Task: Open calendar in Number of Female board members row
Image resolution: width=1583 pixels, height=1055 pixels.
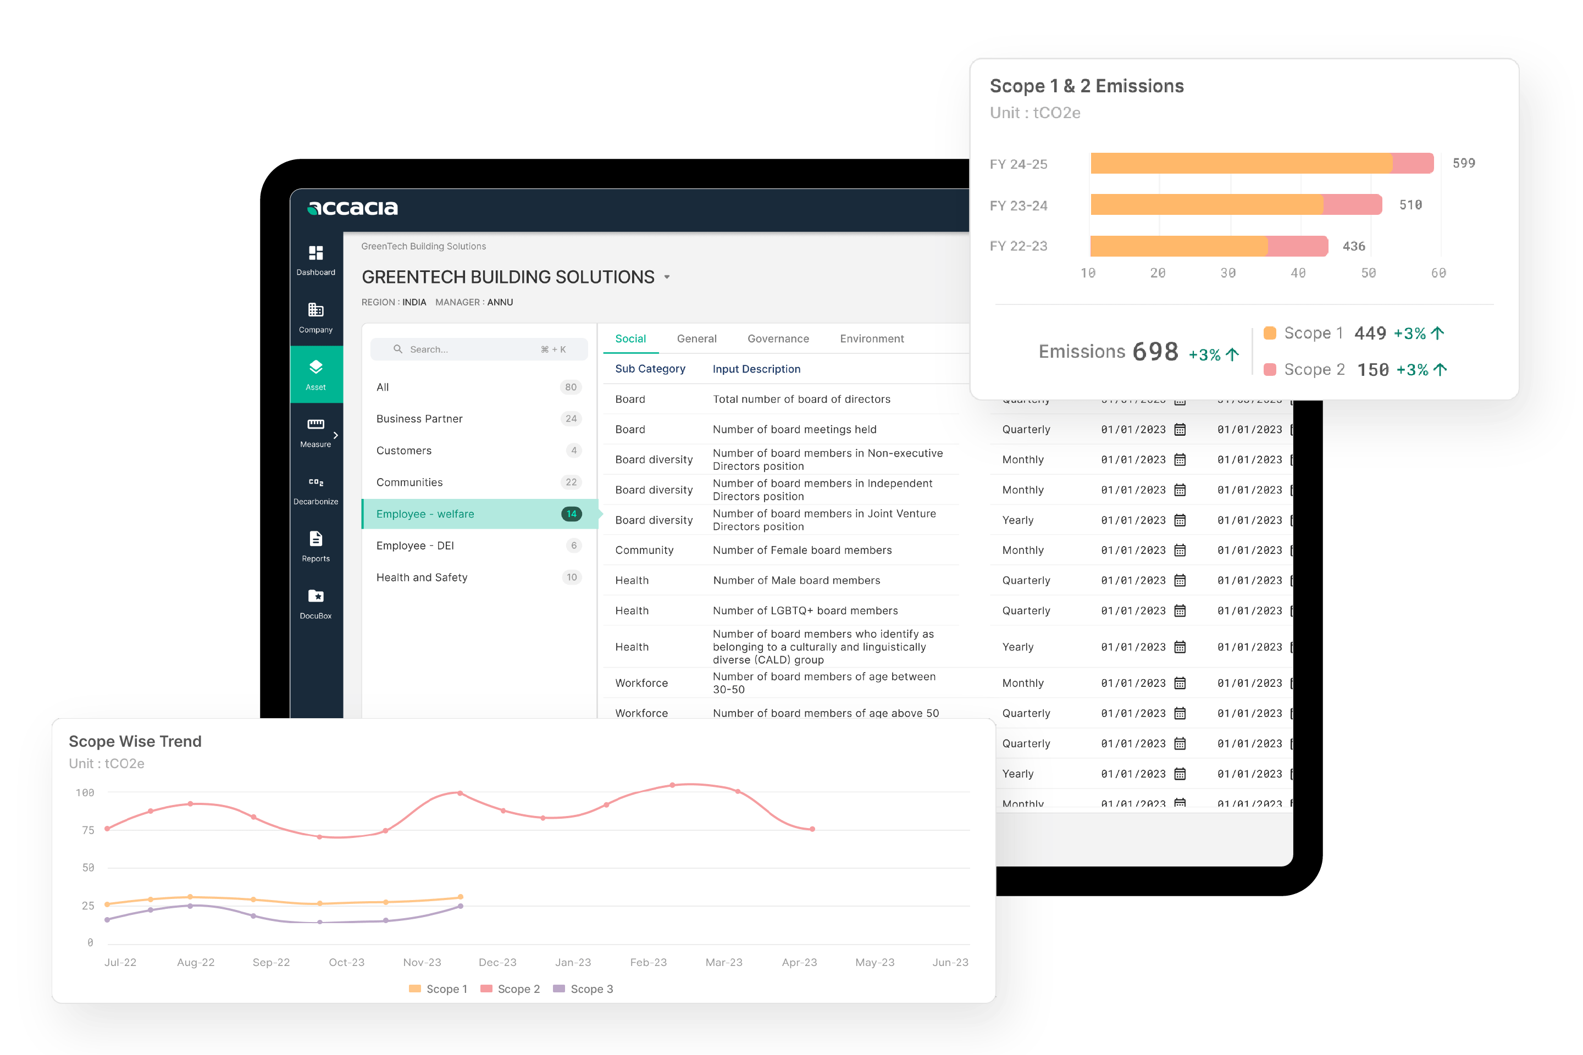Action: click(x=1180, y=551)
